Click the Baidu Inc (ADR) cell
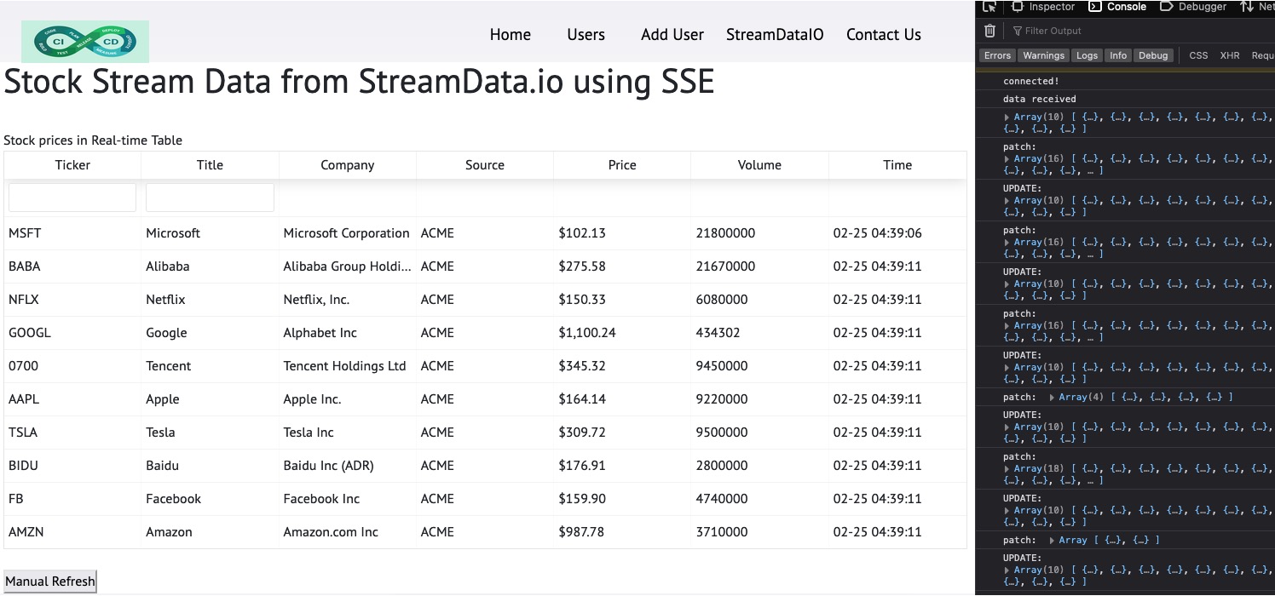Viewport: 1275px width, 596px height. [x=347, y=466]
